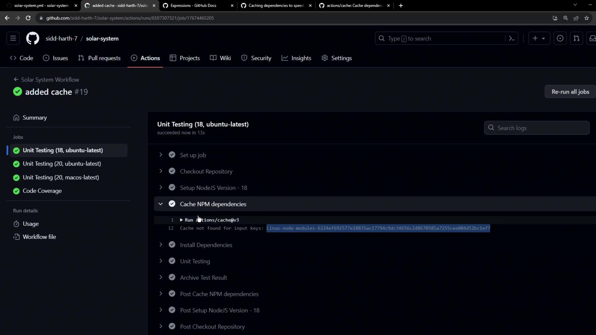Screen dimensions: 596x335
Task: Click the Re-run all jobs button
Action: (570, 92)
